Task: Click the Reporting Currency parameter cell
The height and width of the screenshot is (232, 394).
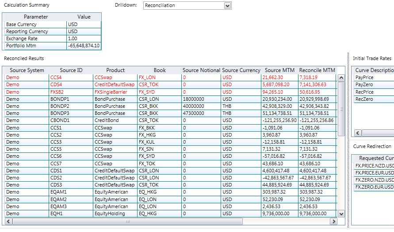Action: tap(35, 31)
